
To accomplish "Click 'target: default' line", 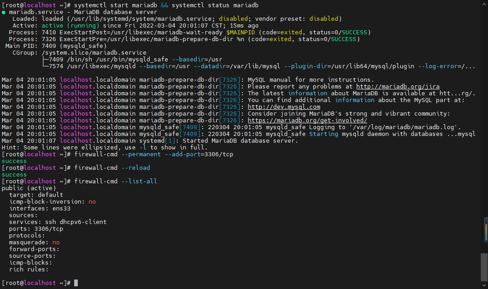I will (36, 195).
